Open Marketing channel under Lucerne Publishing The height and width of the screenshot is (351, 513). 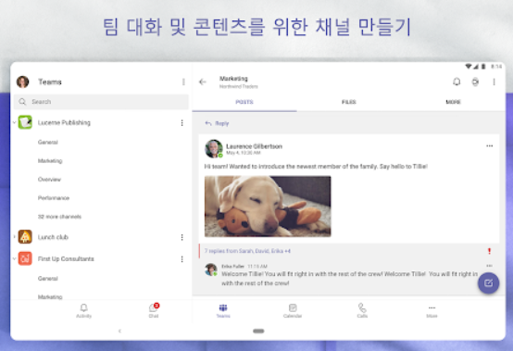[x=50, y=161]
